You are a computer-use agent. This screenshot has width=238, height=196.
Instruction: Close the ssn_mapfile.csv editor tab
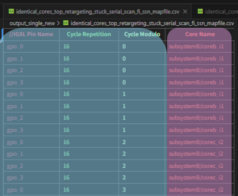point(185,11)
